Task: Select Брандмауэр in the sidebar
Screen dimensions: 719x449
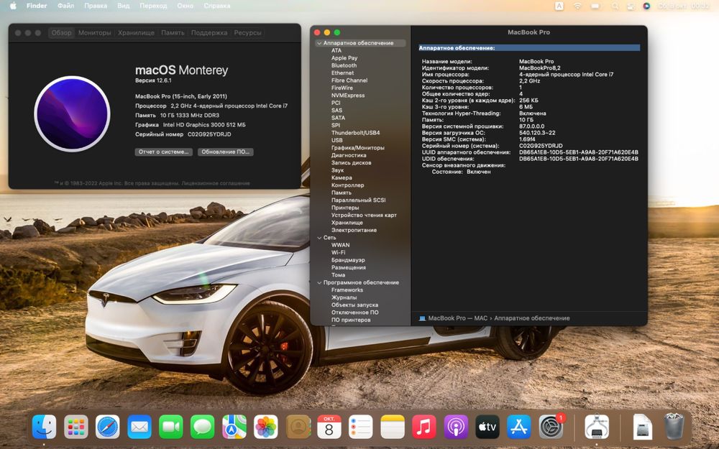Action: [x=348, y=260]
